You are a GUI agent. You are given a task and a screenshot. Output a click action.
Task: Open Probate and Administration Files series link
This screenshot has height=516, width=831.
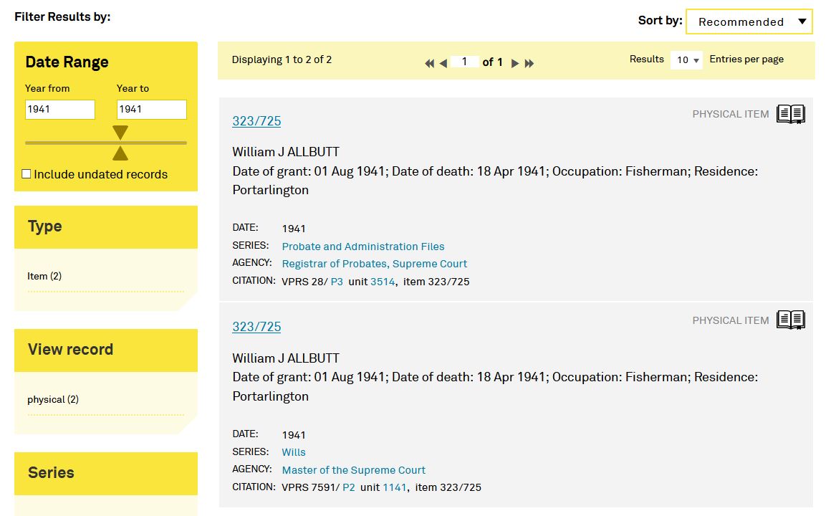[362, 247]
